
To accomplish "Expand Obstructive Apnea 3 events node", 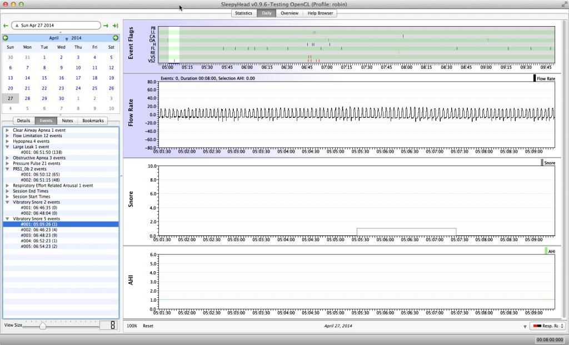I will (x=7, y=158).
